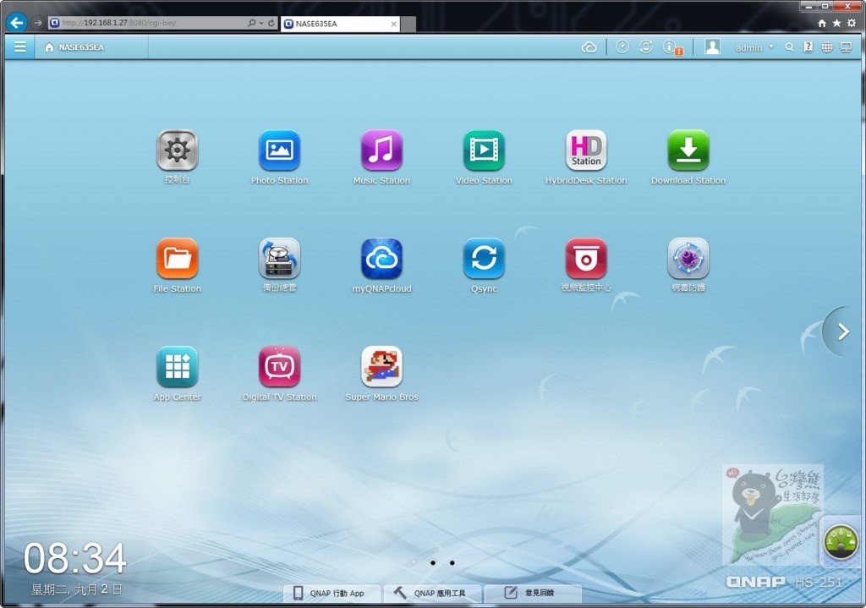The width and height of the screenshot is (866, 608).
Task: Open background tasks clock icon
Action: [x=622, y=47]
